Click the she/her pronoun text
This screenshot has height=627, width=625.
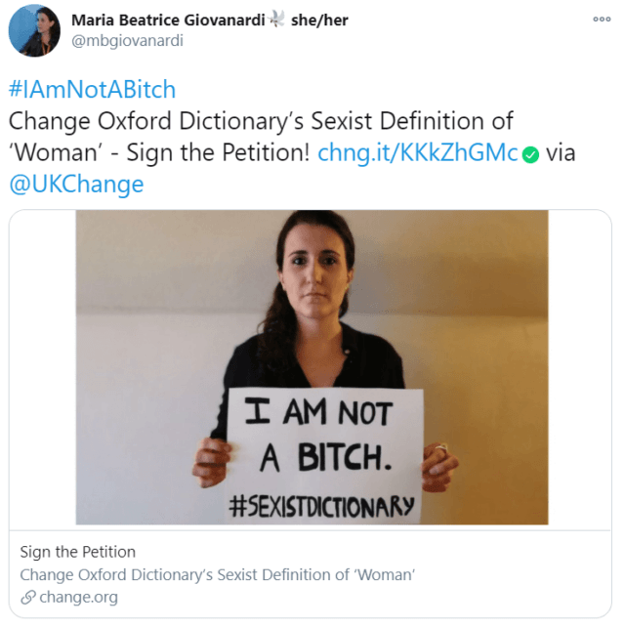(x=319, y=21)
